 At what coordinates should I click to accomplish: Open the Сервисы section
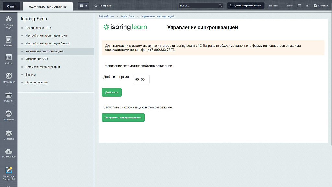[x=9, y=134]
